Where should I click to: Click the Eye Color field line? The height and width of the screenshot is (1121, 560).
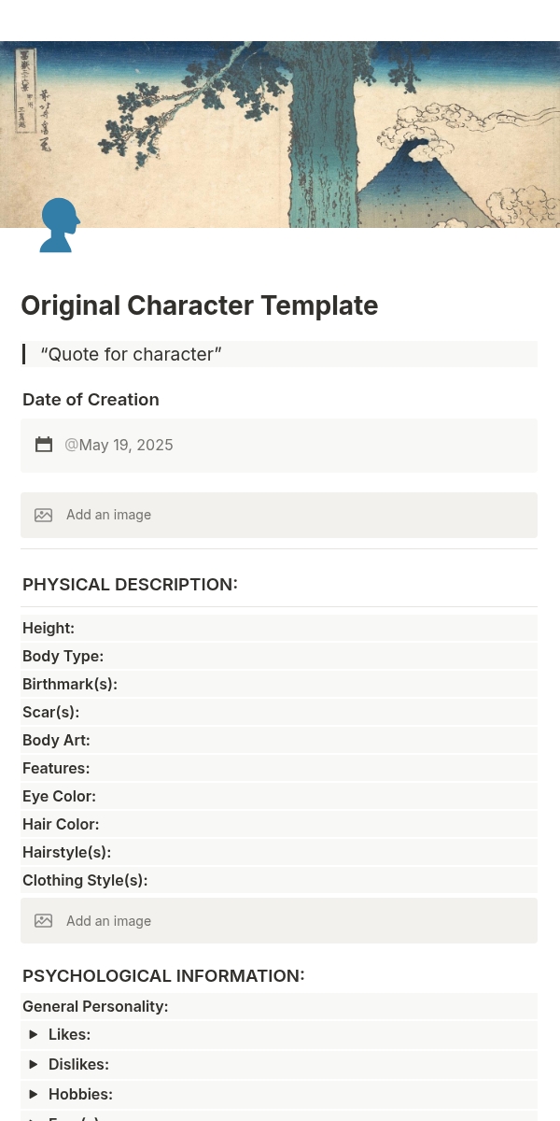tap(59, 796)
